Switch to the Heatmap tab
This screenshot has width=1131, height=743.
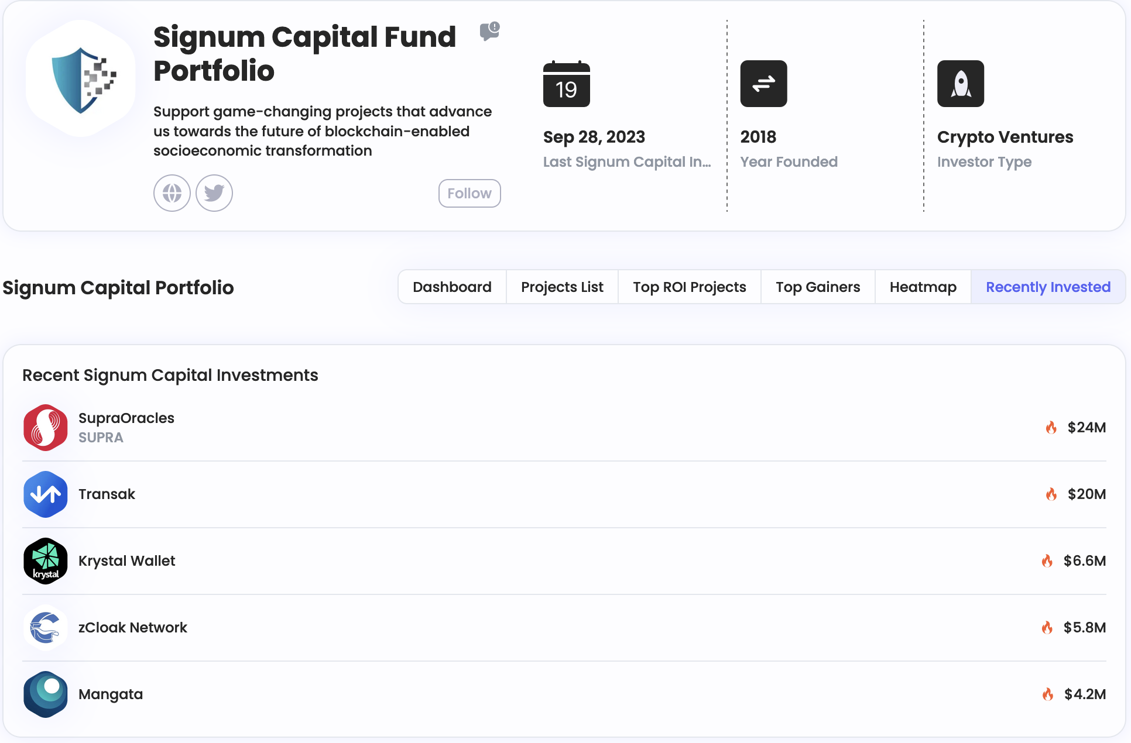923,287
